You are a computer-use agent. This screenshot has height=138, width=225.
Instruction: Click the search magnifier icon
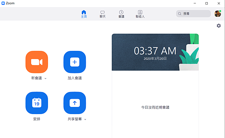180,13
